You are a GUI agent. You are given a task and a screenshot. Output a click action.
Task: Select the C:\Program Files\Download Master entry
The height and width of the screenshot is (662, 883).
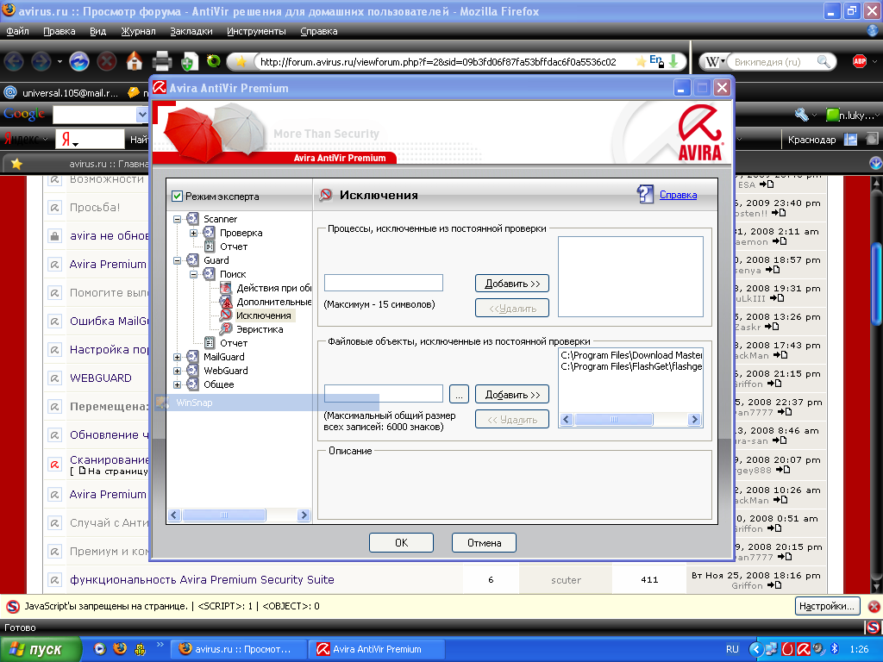tap(630, 355)
